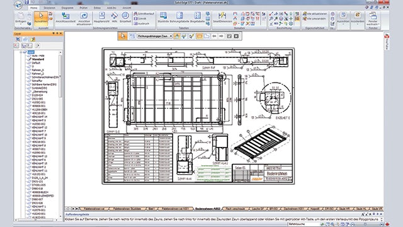Toggle visibility of the Schraffur layer
Viewport: 403px width, 227px height.
[29, 81]
